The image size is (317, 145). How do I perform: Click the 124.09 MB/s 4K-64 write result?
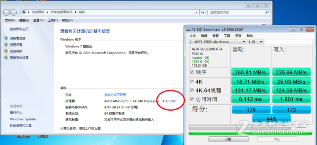coord(291,91)
